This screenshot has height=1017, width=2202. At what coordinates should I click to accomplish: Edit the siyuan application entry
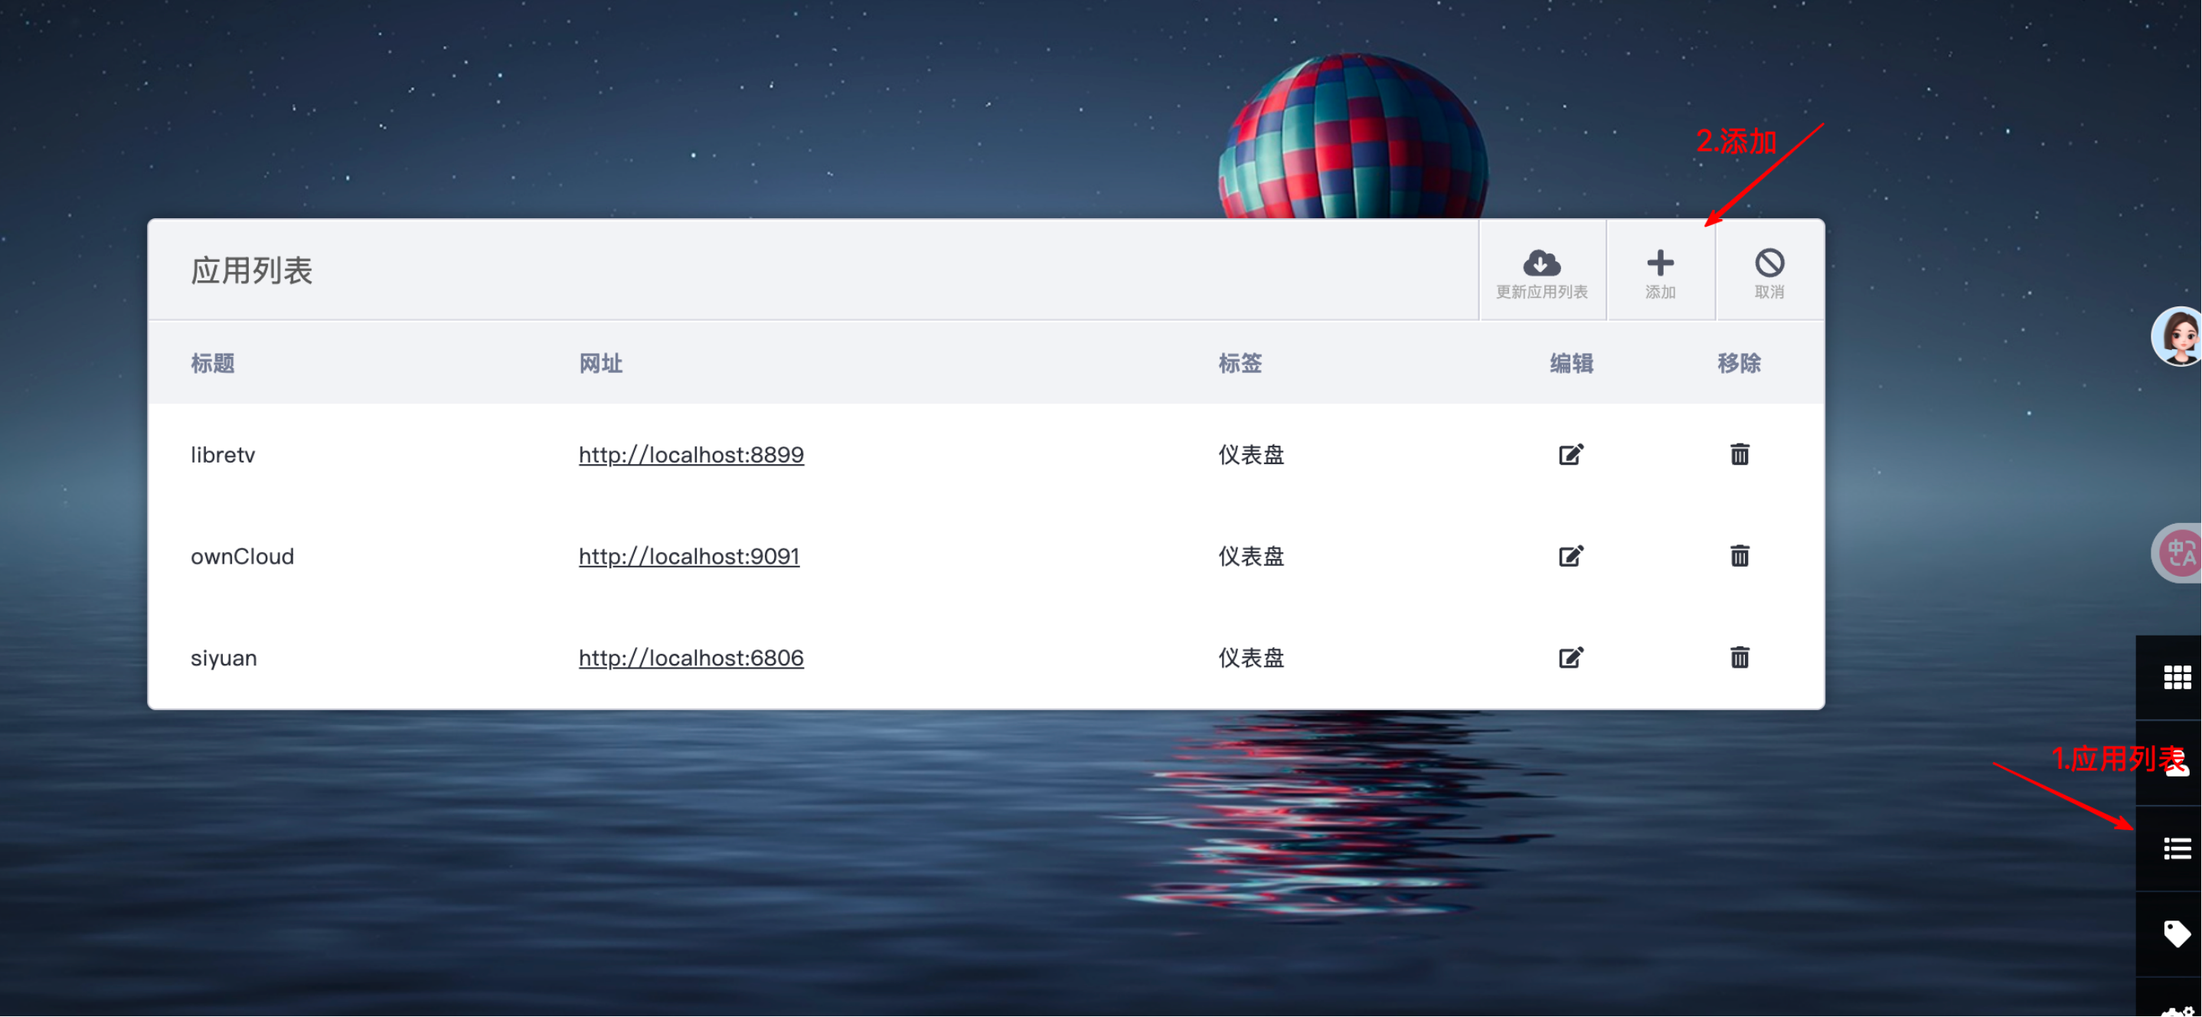click(x=1570, y=658)
